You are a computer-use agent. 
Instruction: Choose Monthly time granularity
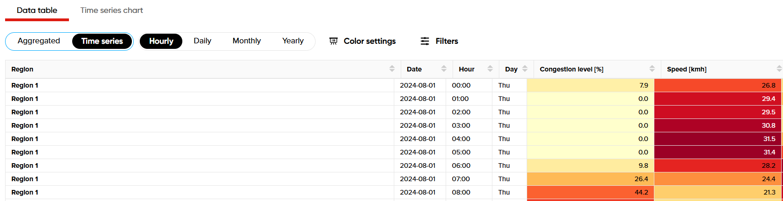click(247, 41)
